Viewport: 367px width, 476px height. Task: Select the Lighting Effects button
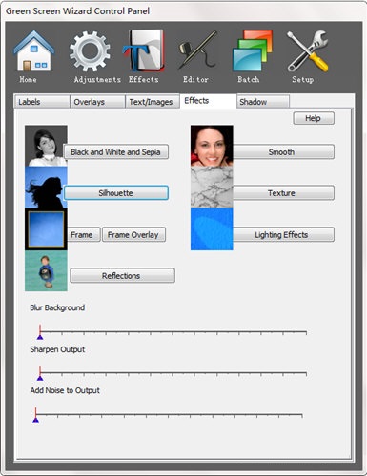283,235
